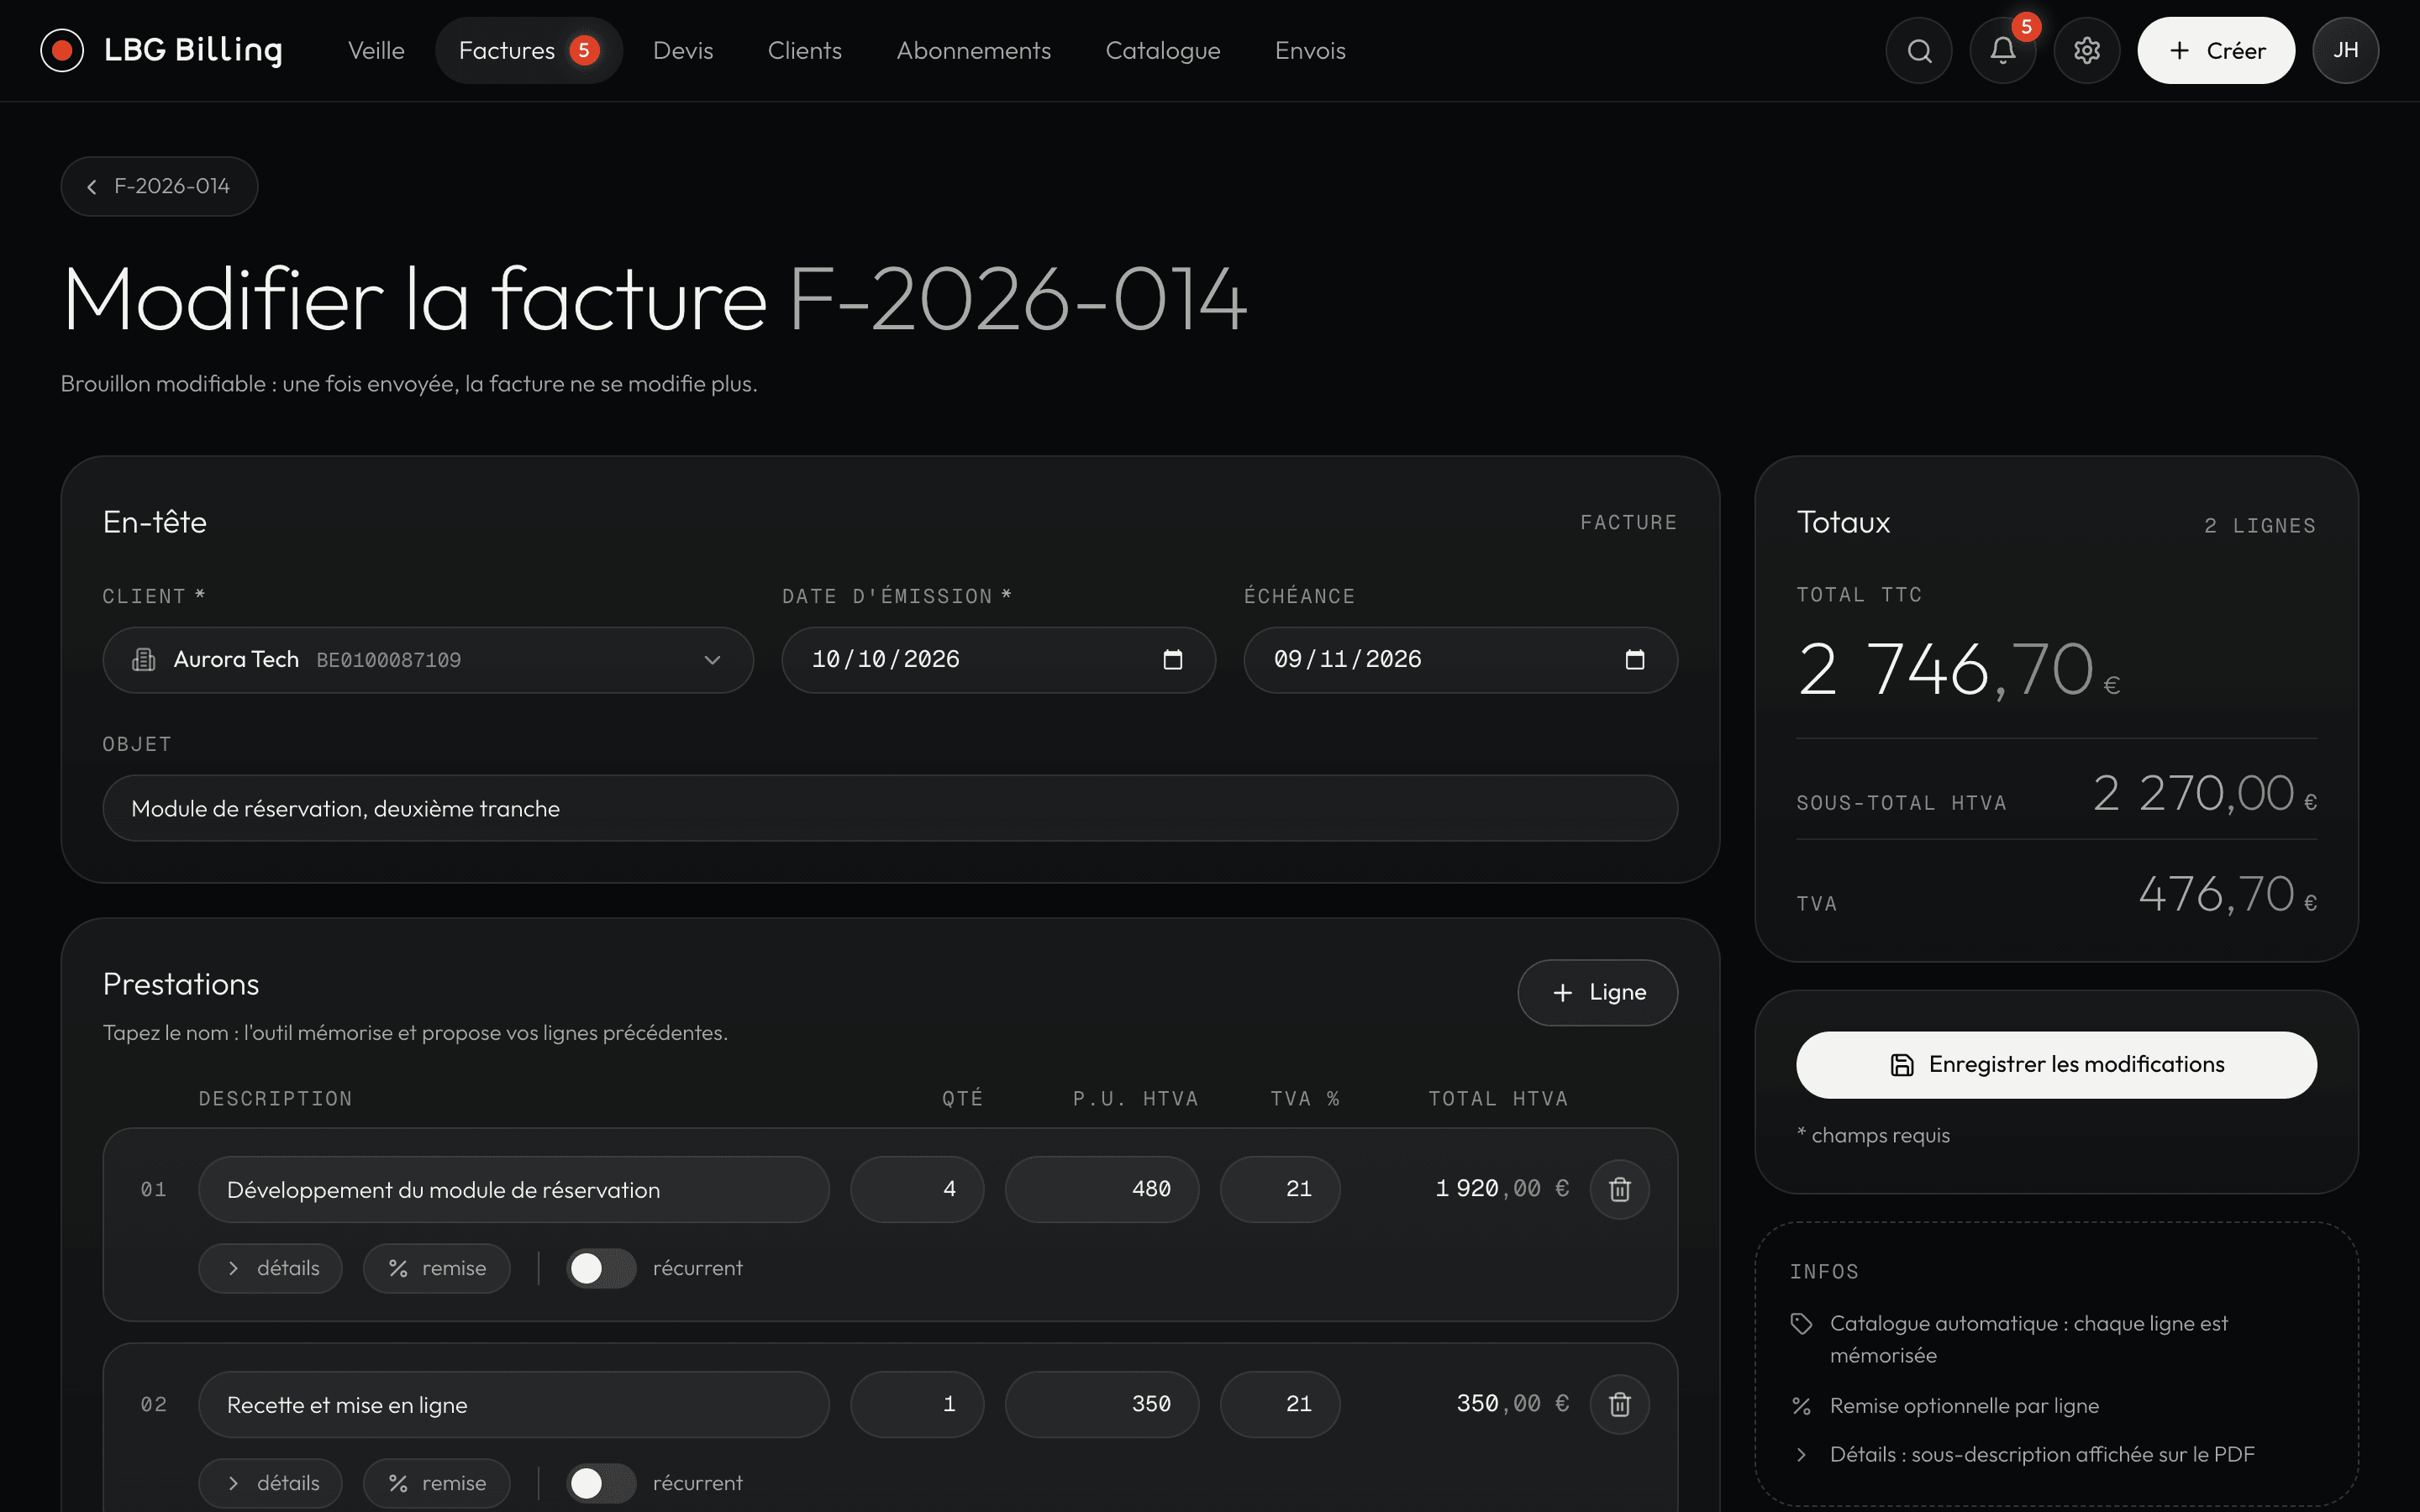This screenshot has width=2420, height=1512.
Task: Click total TTC value 2 746,70 €
Action: click(x=1958, y=669)
